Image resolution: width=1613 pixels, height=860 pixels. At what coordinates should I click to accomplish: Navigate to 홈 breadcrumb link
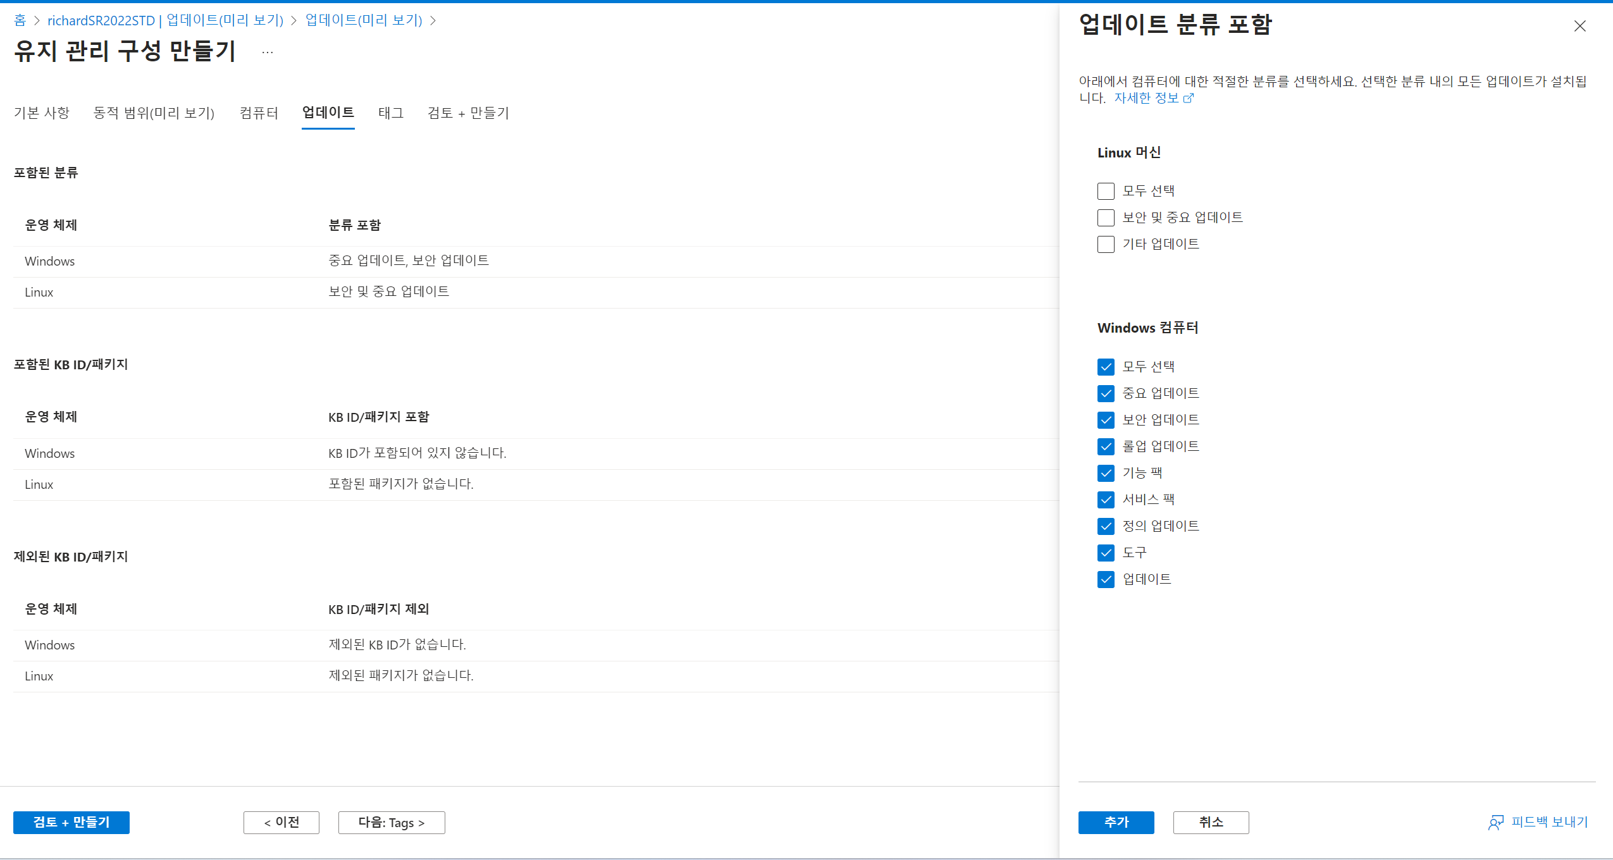[x=20, y=20]
